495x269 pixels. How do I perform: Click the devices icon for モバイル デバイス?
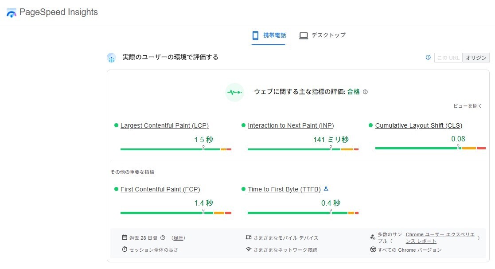click(x=249, y=238)
